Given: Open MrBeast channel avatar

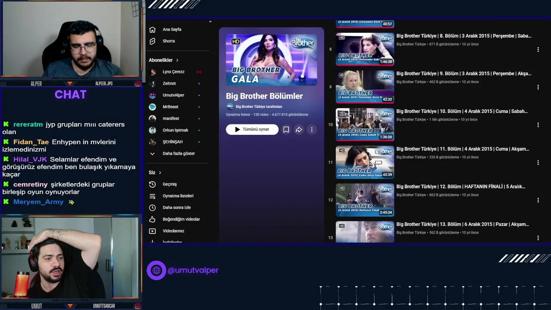Looking at the screenshot, I should [152, 107].
